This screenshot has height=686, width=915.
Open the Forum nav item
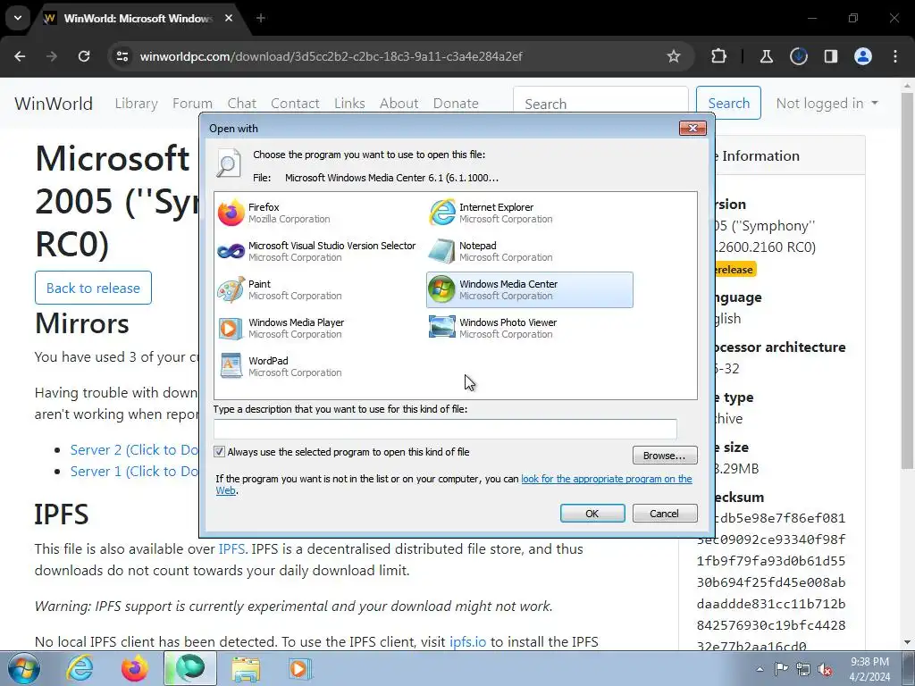(193, 104)
